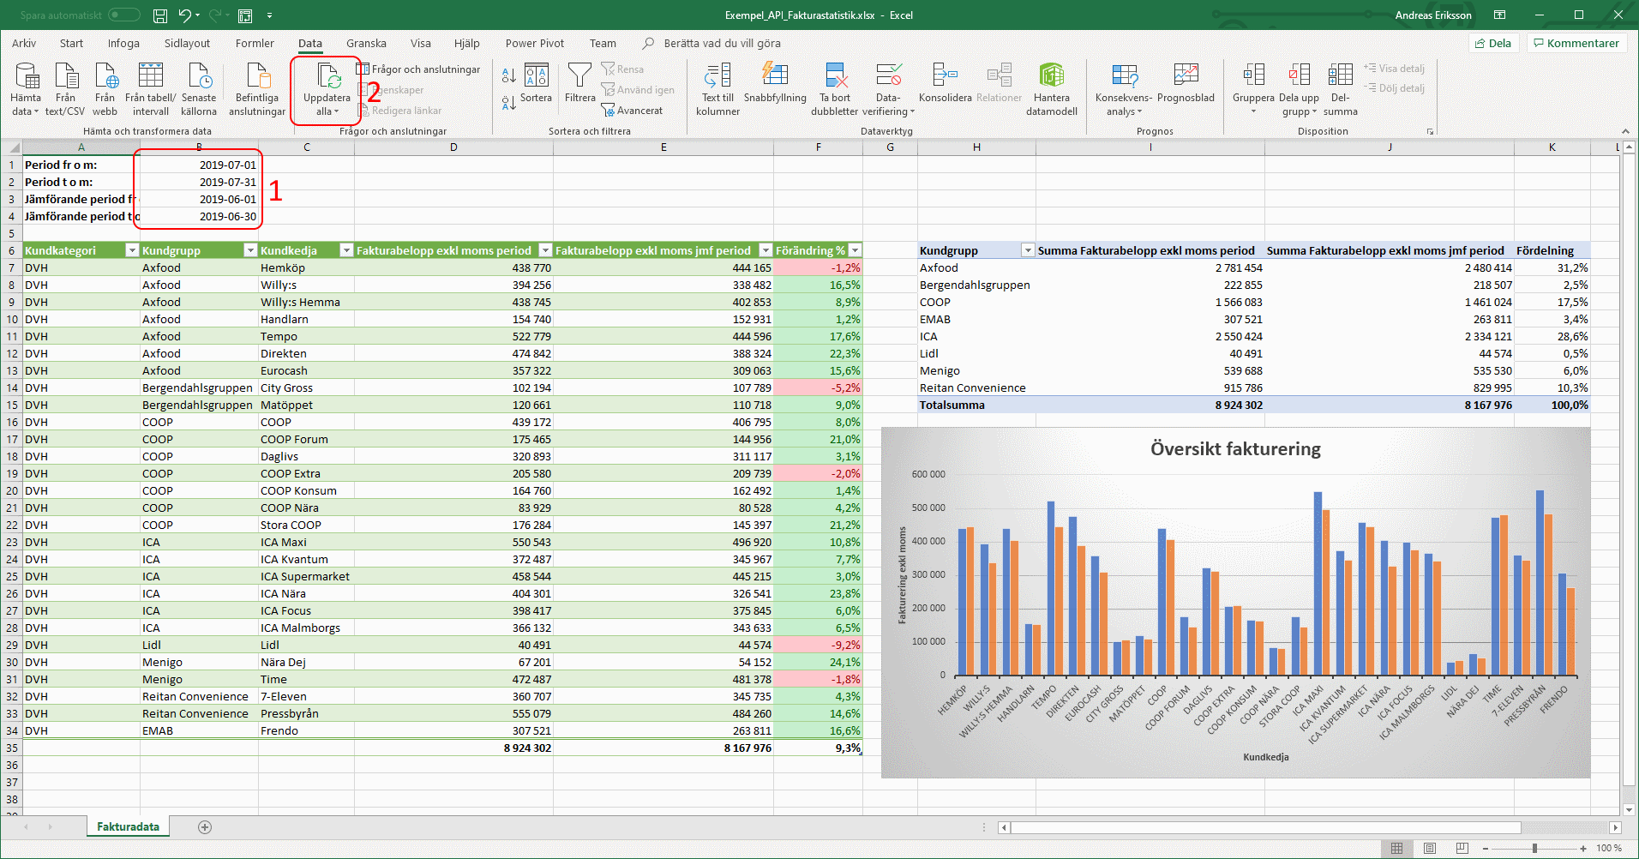
Task: Click the zoom slider handle
Action: 1534,848
